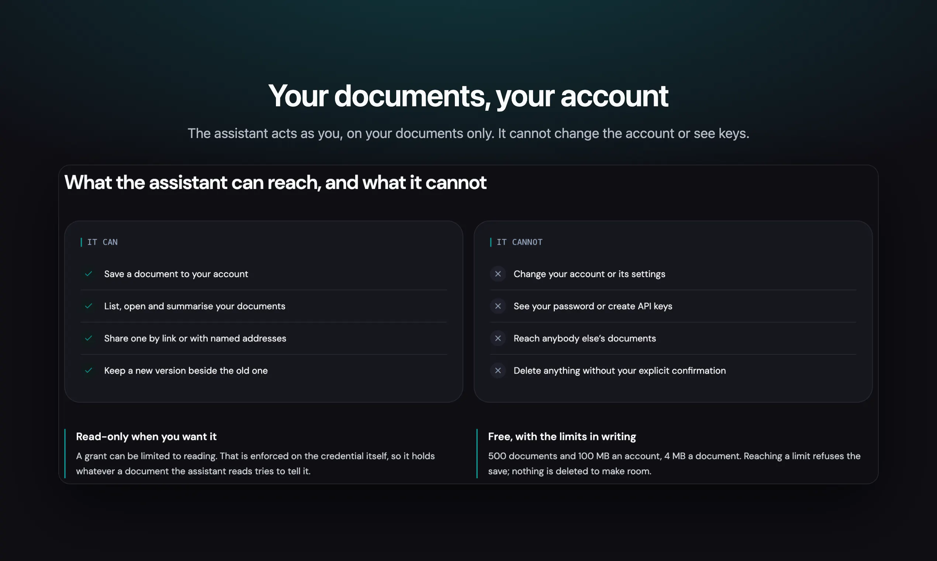
Task: Click the X icon by See your password
Action: (x=498, y=306)
